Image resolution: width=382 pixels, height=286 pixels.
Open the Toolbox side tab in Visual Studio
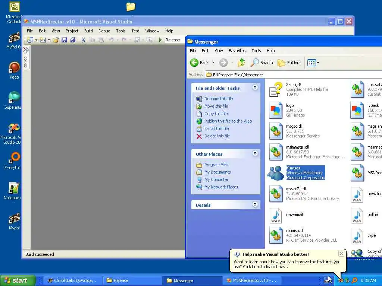(x=26, y=57)
